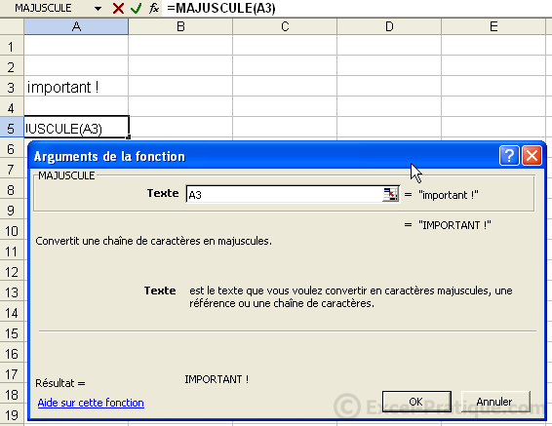Select row 1 header

12,46
